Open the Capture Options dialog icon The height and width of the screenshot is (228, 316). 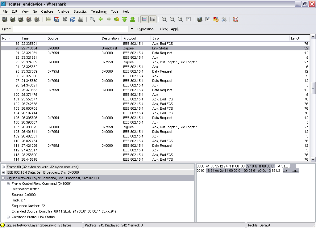(x=12, y=19)
